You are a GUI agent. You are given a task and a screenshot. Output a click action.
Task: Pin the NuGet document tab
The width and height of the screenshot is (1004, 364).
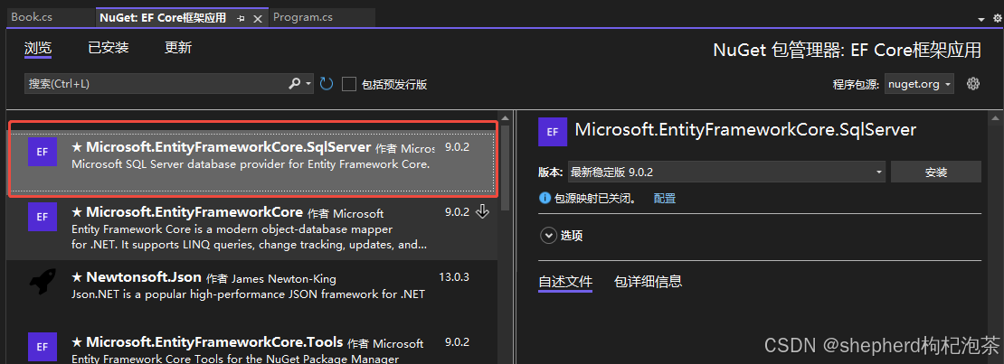point(242,19)
